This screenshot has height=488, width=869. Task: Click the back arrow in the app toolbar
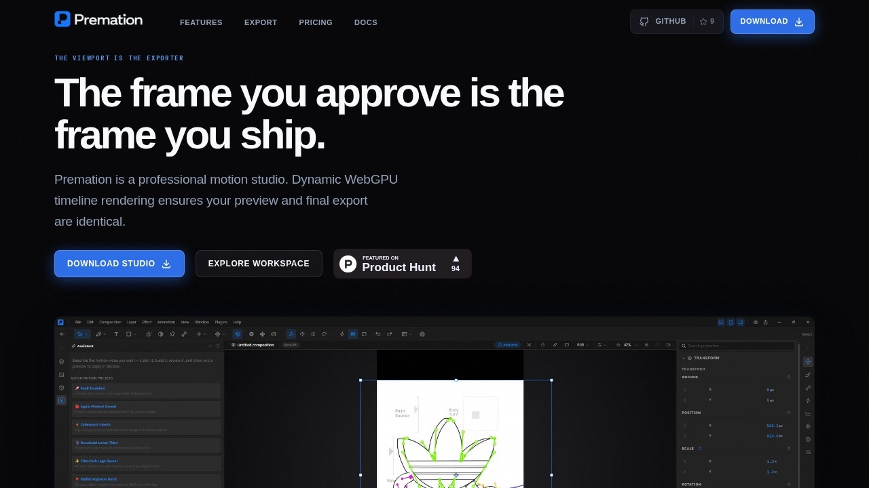coord(62,334)
